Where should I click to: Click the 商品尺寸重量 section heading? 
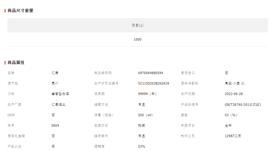tap(20, 11)
